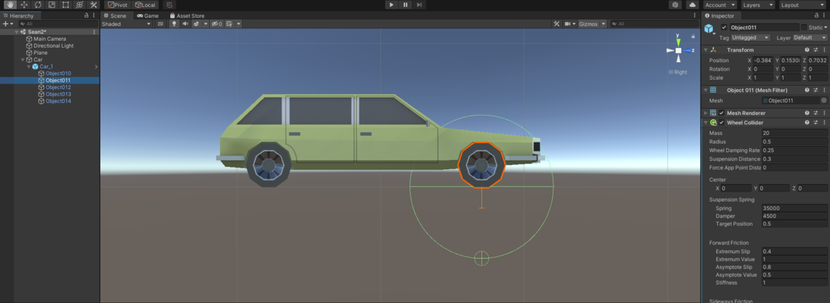This screenshot has height=303, width=830.
Task: Toggle scene lighting bulb icon
Action: tap(174, 24)
